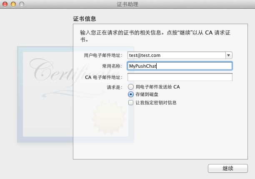Click the 证书助理 window title bar text
The width and height of the screenshot is (255, 179).
[x=127, y=5]
